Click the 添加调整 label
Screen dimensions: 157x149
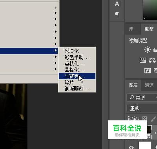(x=138, y=40)
